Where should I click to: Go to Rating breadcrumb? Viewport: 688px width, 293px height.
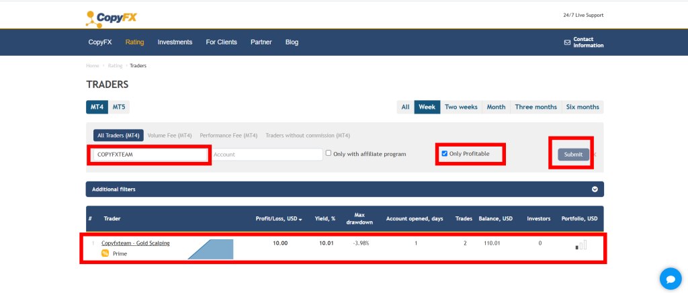click(x=115, y=66)
